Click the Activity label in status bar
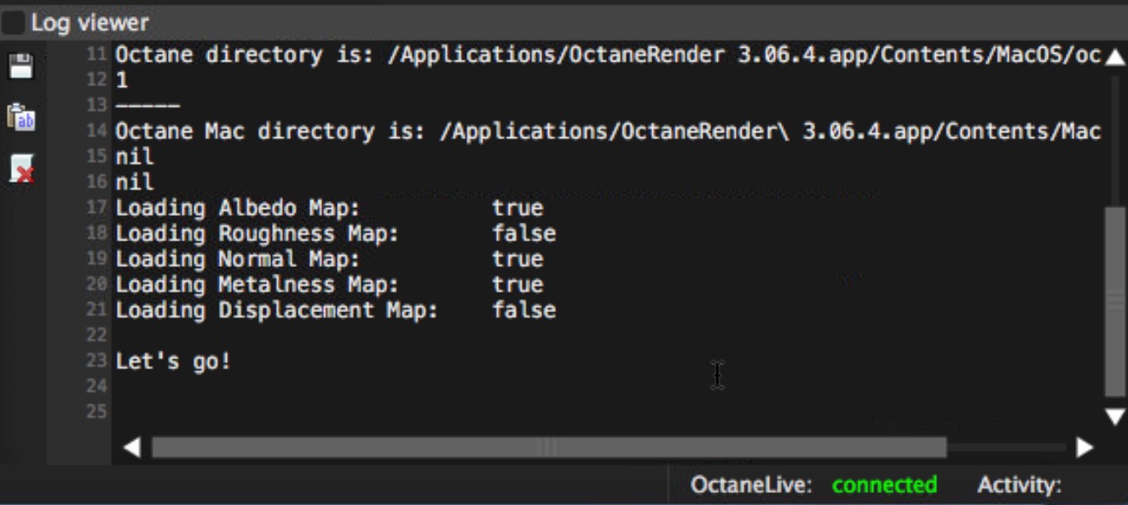Screen dimensions: 1128x505 [x=1019, y=485]
